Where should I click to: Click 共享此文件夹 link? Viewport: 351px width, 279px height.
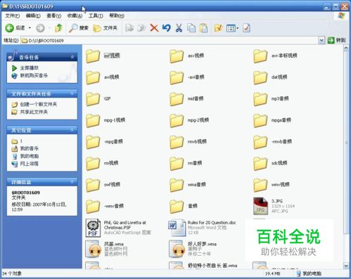pyautogui.click(x=34, y=112)
